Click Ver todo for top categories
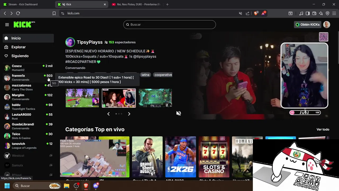339x191 pixels. 323,129
